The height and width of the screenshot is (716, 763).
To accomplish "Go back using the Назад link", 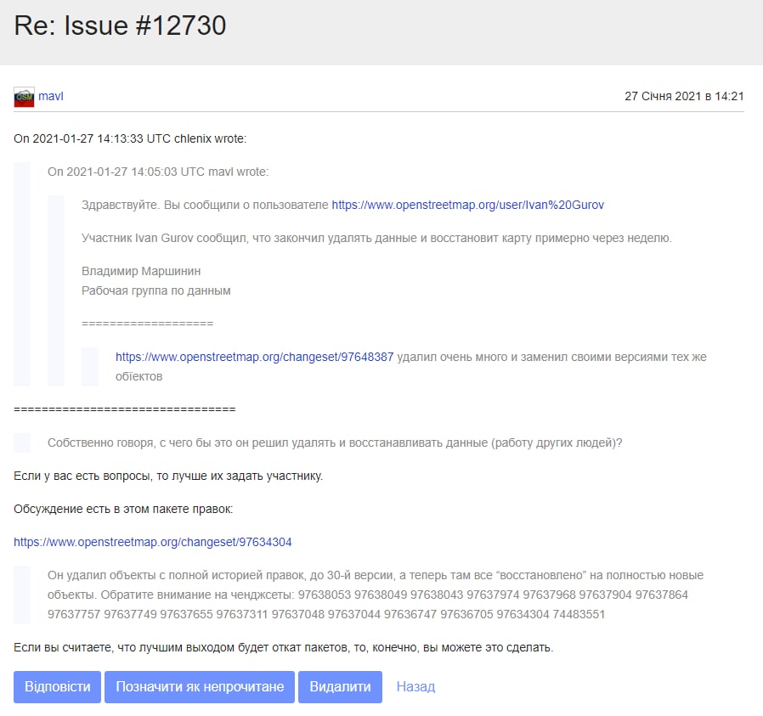I will pos(415,687).
